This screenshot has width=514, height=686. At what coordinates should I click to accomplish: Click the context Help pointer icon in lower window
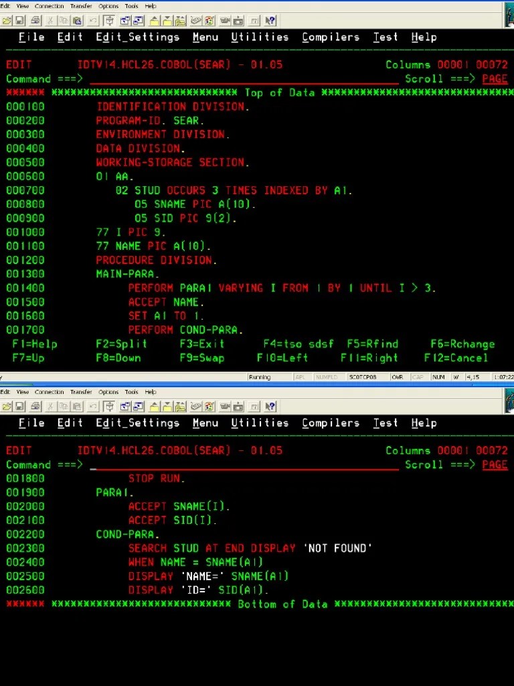point(270,407)
